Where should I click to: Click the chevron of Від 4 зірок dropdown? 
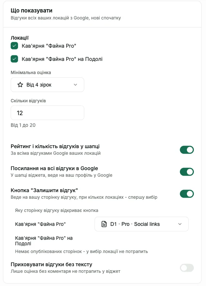pyautogui.click(x=75, y=85)
